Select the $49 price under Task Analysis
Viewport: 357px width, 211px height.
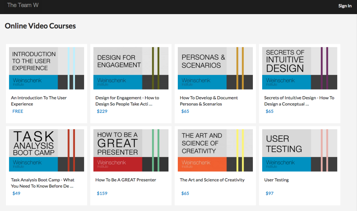pos(16,193)
